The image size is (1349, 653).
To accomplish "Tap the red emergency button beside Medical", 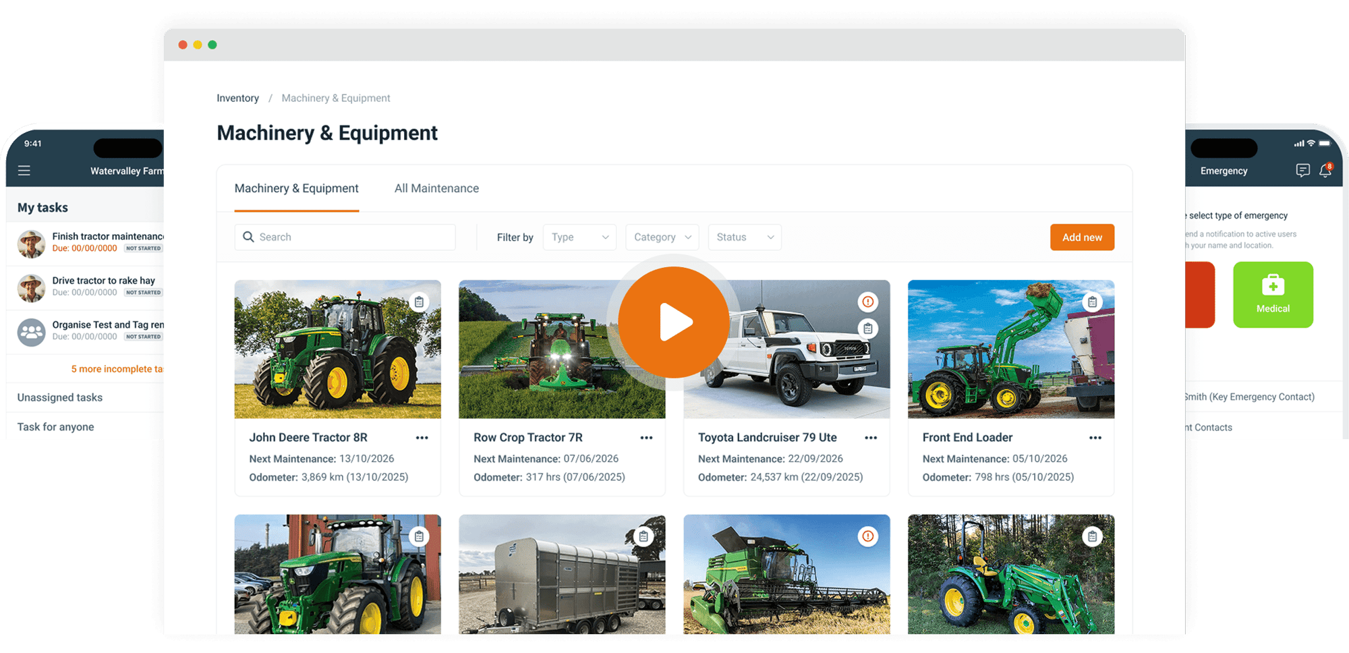I will 1200,295.
